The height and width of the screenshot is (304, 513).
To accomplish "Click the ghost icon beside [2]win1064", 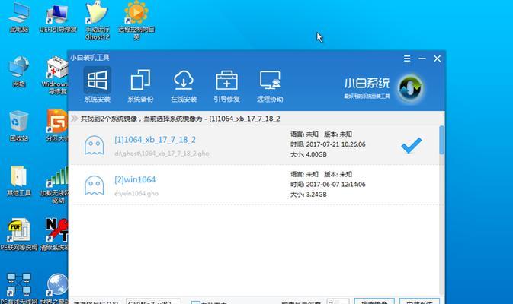I will tap(95, 185).
